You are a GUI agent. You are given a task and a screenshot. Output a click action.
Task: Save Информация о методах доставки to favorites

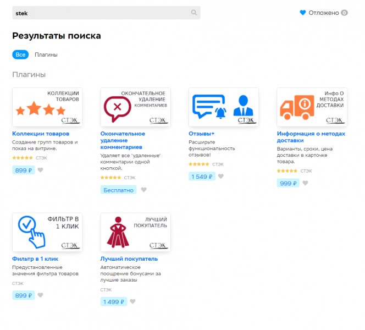tap(305, 183)
